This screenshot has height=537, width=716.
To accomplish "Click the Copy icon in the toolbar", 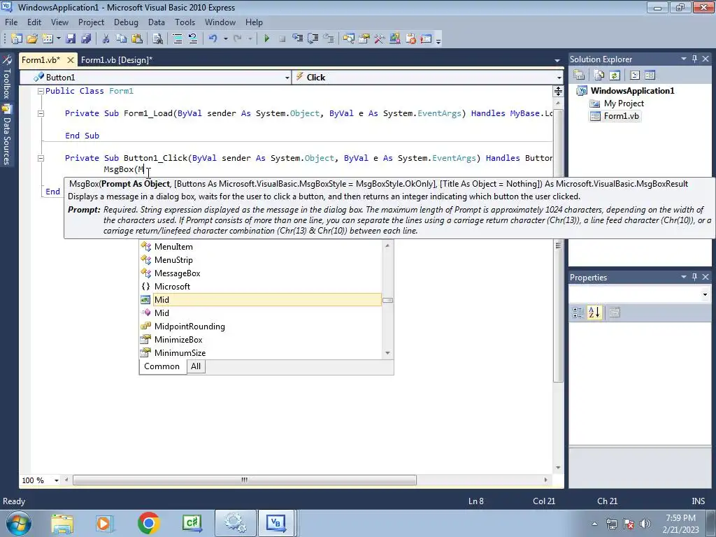I will pyautogui.click(x=121, y=39).
